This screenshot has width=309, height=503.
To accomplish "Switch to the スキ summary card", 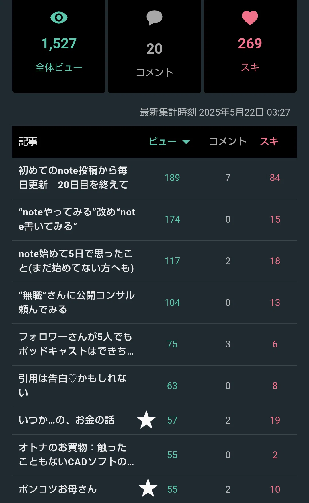I will coord(250,46).
